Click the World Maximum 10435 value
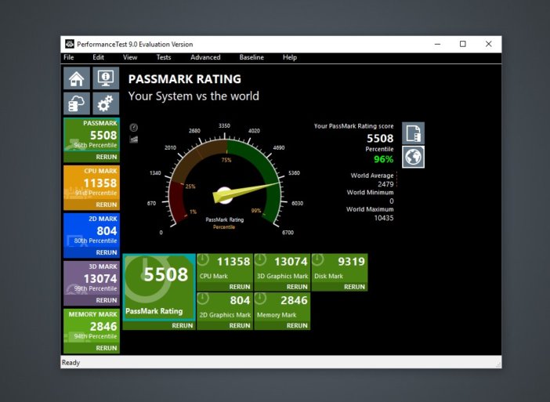This screenshot has width=550, height=402. coord(384,218)
